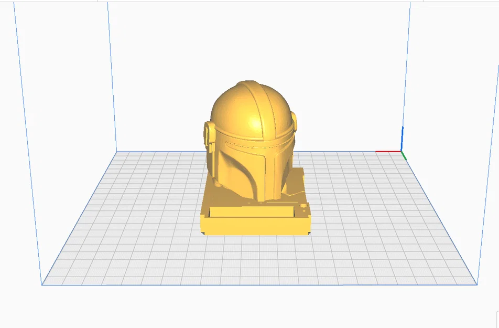The image size is (499, 328).
Task: Click the XYZ axis indicator on the build plate
Action: [x=392, y=143]
